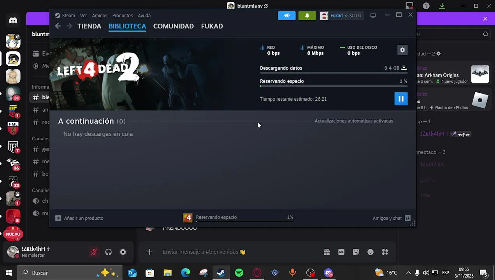Click the Descargando datos progress bar

(334, 73)
